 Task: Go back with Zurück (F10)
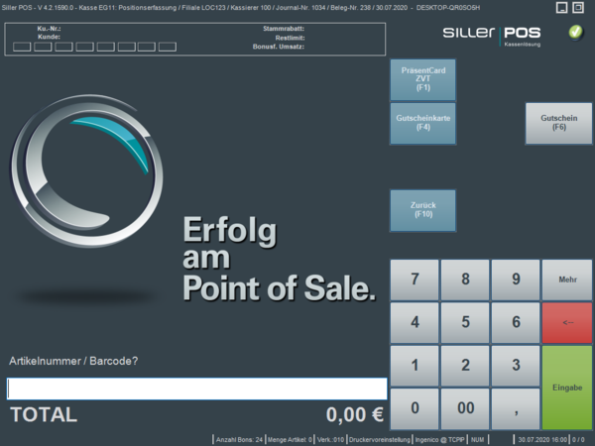coord(422,209)
